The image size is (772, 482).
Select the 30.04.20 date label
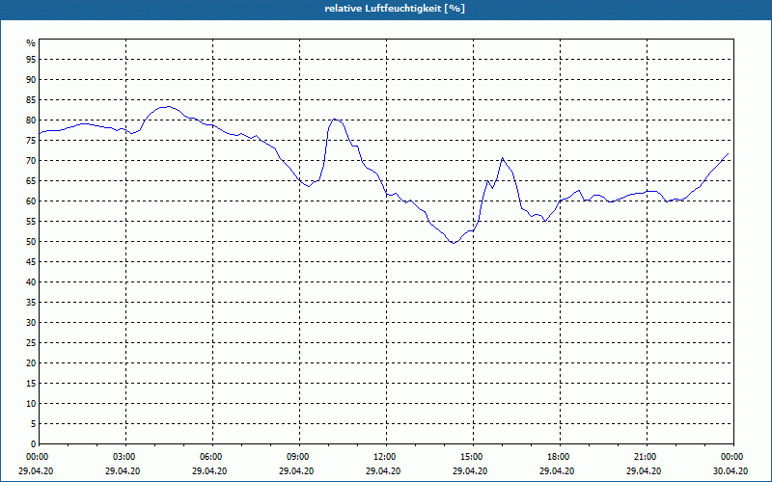(731, 471)
